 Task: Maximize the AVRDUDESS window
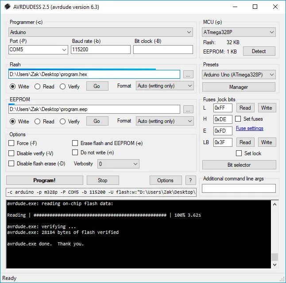[255, 7]
